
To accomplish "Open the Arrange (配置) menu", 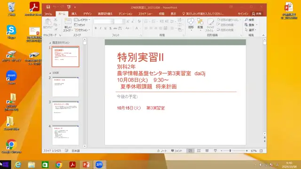I will pyautogui.click(x=200, y=24).
